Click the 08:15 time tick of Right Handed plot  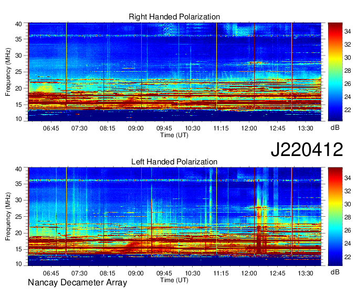[x=108, y=128]
